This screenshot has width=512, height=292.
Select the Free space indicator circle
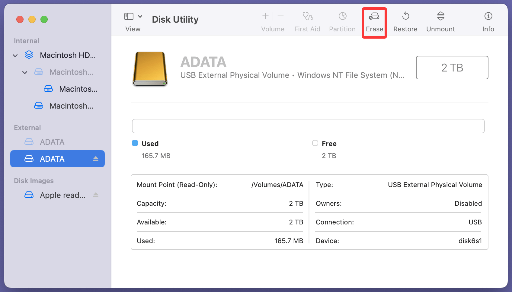pos(315,143)
